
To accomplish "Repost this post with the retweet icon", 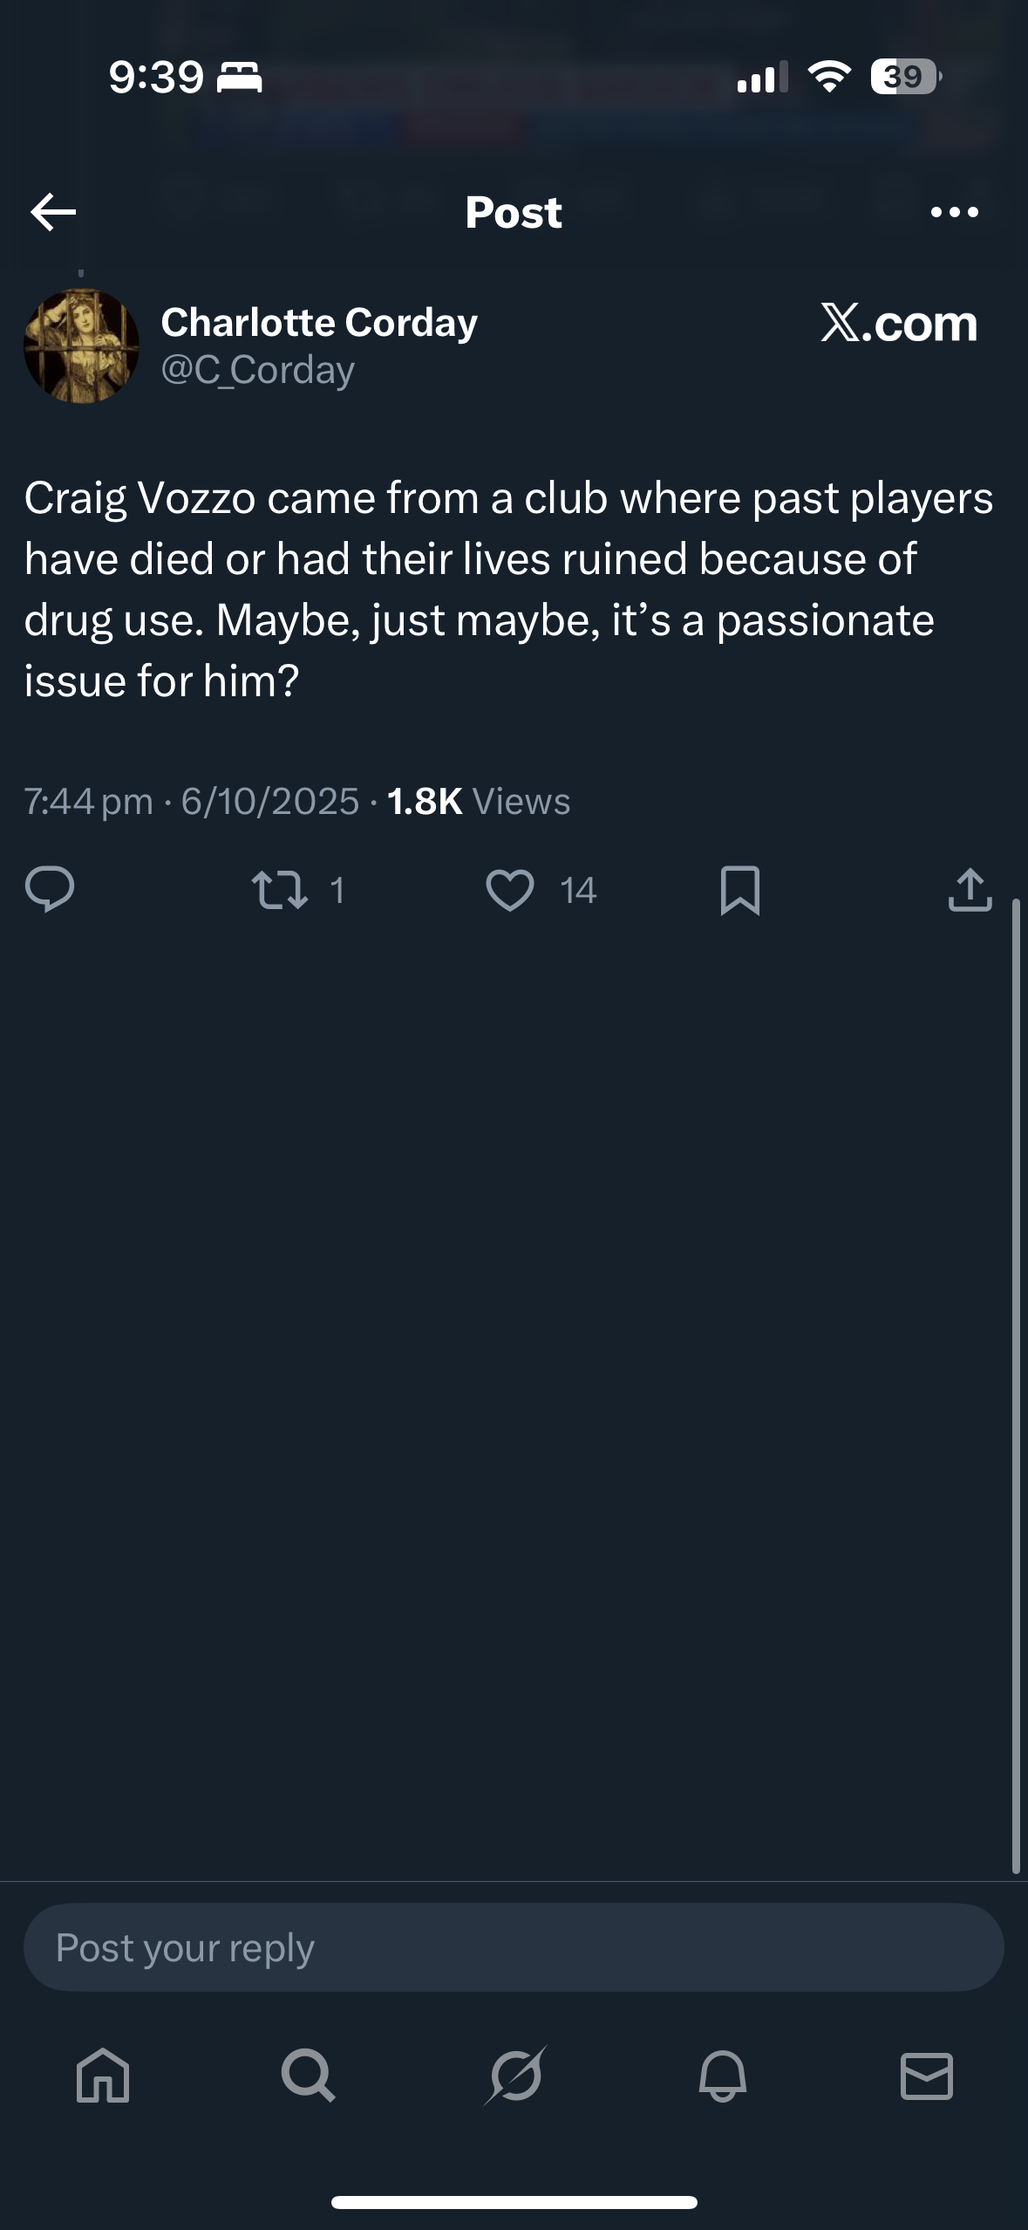I will (280, 890).
